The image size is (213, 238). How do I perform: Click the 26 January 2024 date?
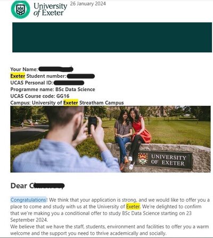(x=88, y=4)
